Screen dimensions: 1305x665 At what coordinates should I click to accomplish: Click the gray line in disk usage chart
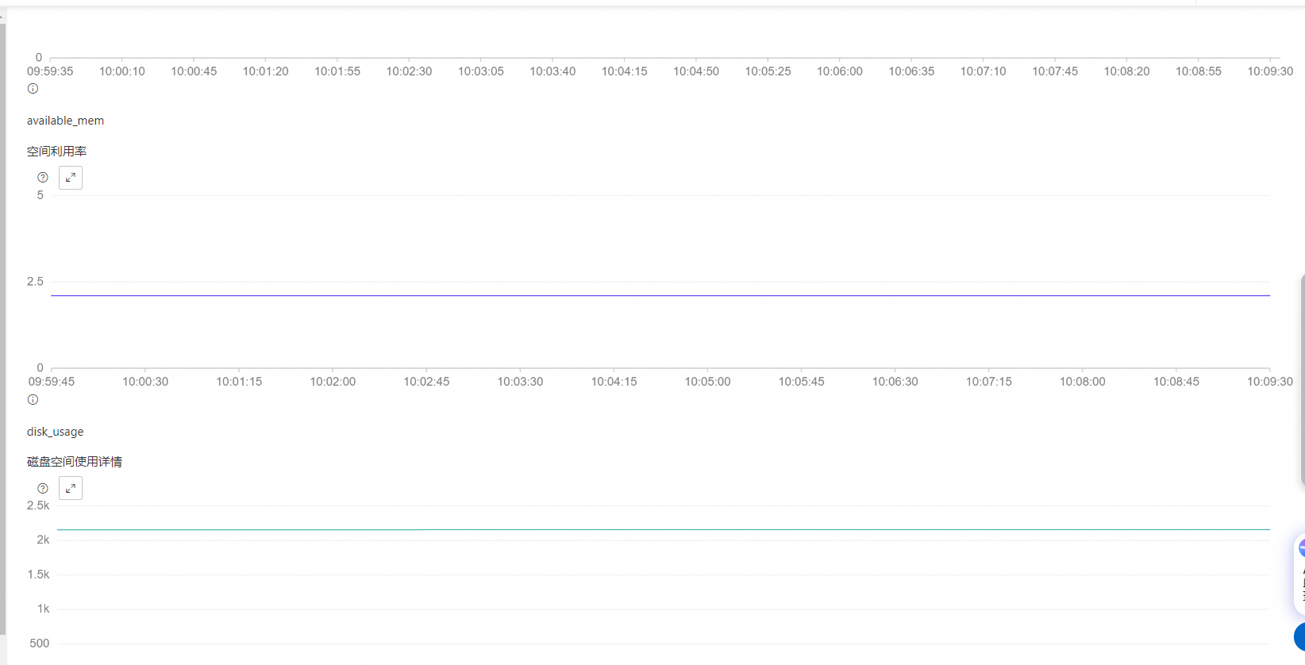coord(664,529)
